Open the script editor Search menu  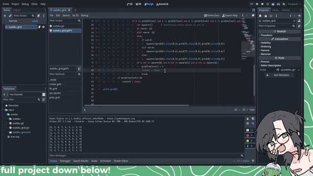coord(66,15)
